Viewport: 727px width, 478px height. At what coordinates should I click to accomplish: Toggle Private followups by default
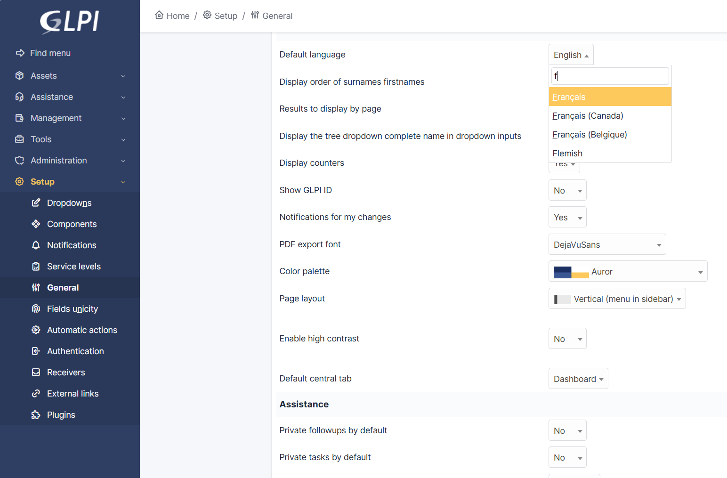[x=567, y=430]
